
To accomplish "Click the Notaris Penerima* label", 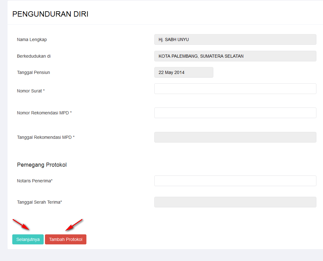I will coord(35,181).
